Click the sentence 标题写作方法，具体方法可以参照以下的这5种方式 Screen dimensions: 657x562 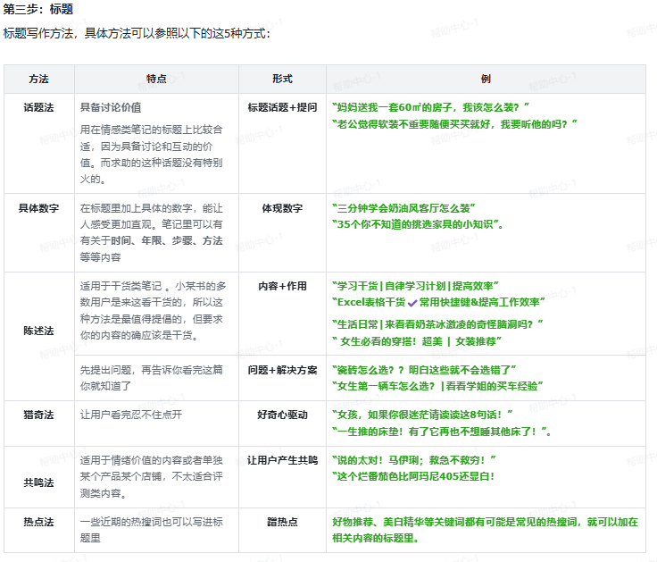135,33
